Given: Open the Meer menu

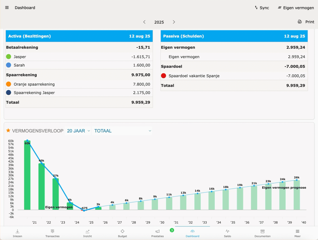Looking at the screenshot, I should click(297, 233).
